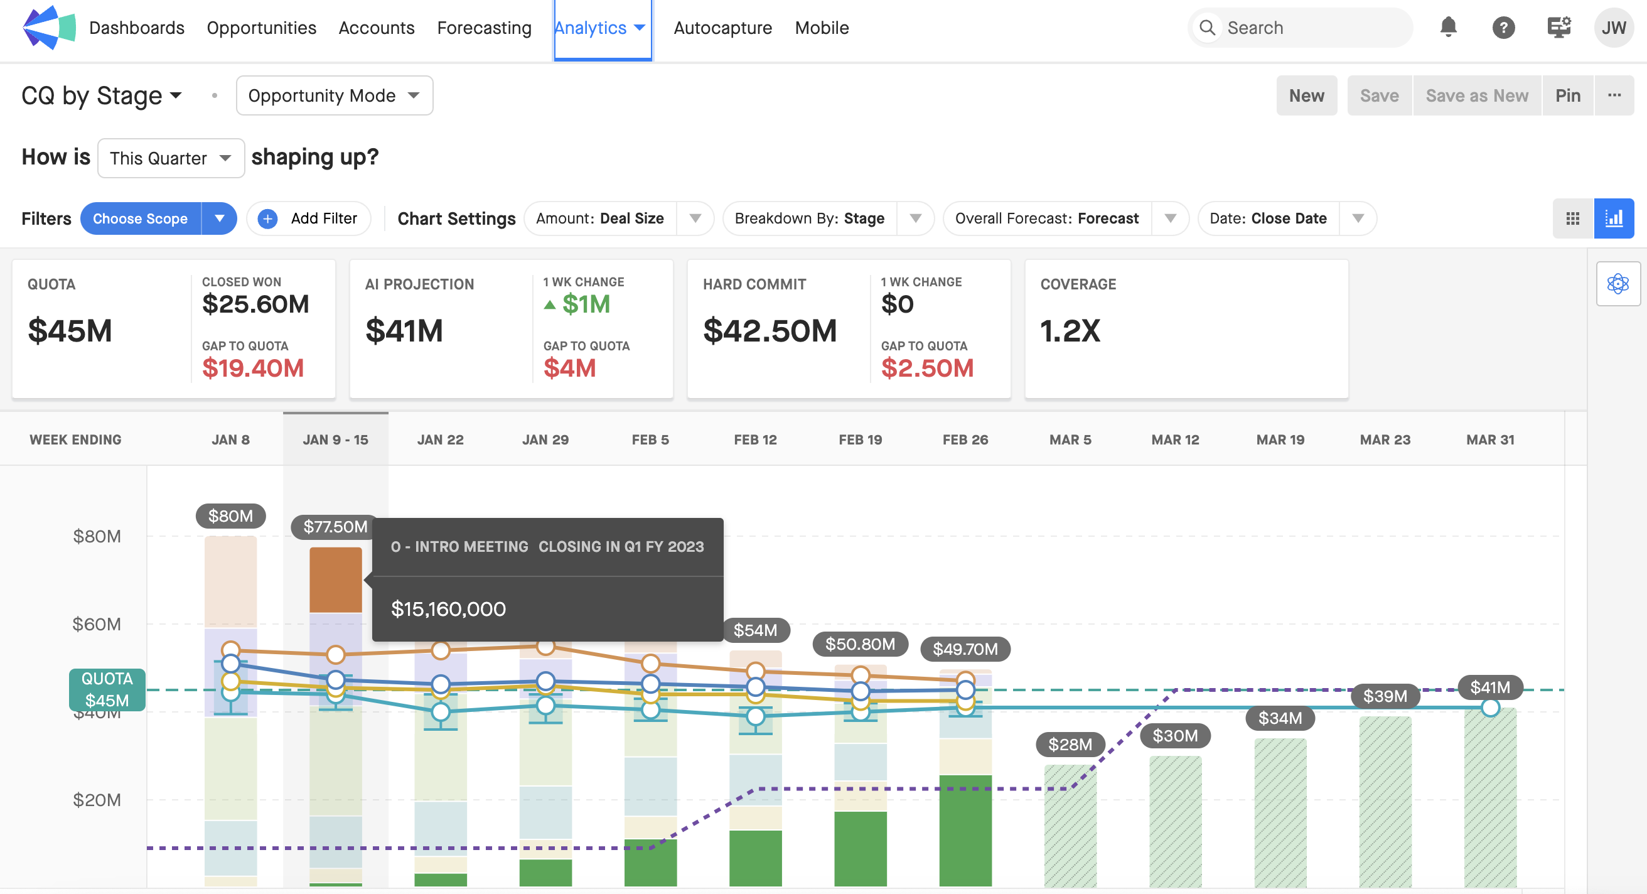
Task: Click the QUOTA $45M chart marker
Action: [x=107, y=689]
